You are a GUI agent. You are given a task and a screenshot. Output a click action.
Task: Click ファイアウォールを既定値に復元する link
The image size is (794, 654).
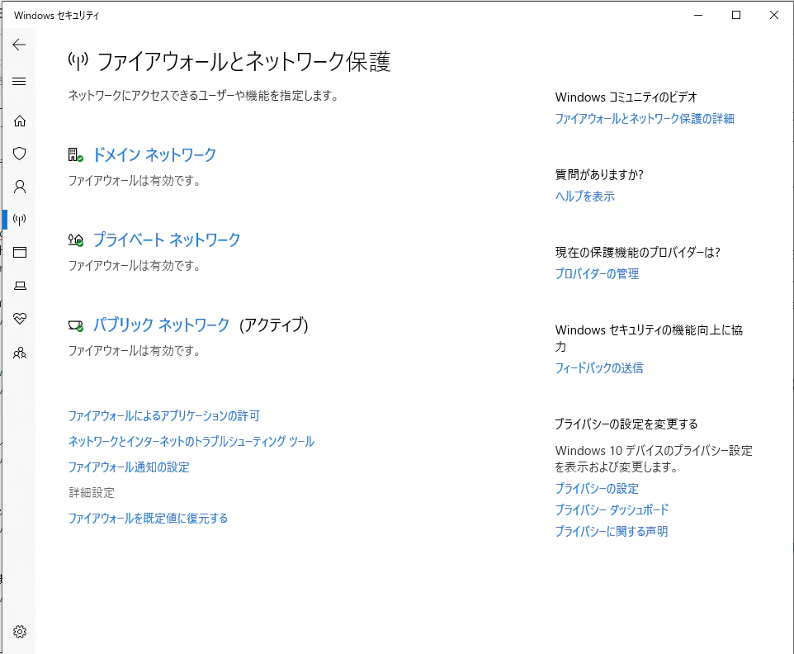[148, 519]
